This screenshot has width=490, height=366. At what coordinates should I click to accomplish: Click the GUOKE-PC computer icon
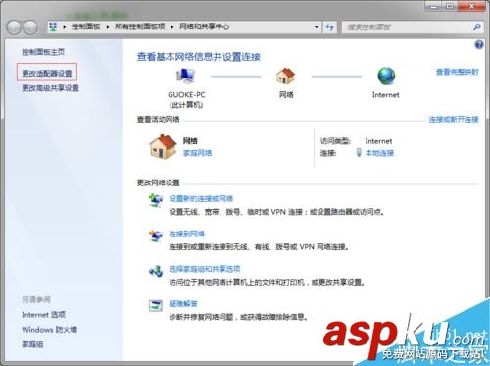pos(186,77)
